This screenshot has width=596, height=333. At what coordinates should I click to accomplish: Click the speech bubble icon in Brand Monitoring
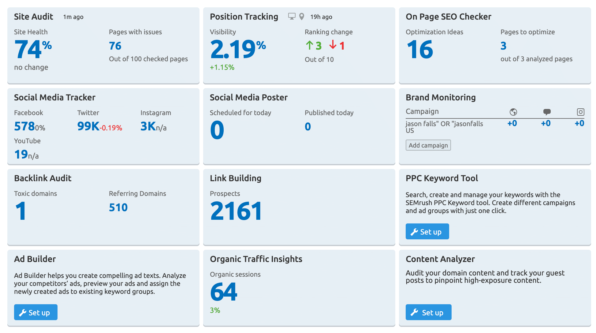tap(547, 112)
